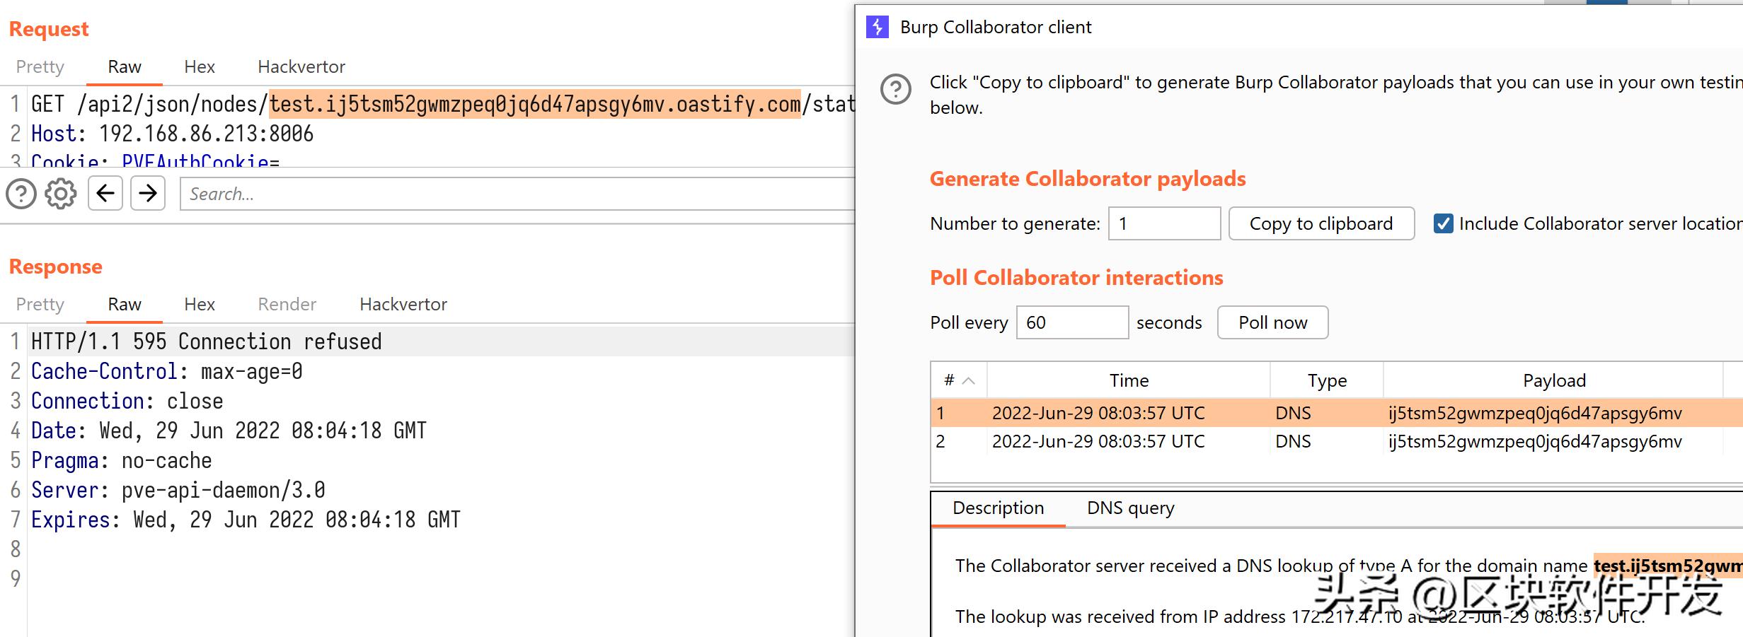
Task: Sort the table by Time column
Action: (x=1129, y=380)
